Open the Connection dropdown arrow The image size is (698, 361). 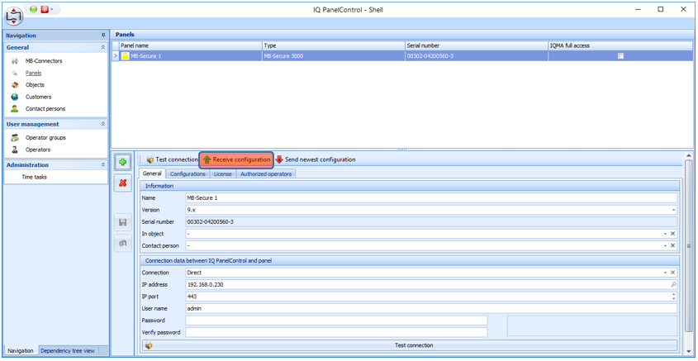point(666,273)
